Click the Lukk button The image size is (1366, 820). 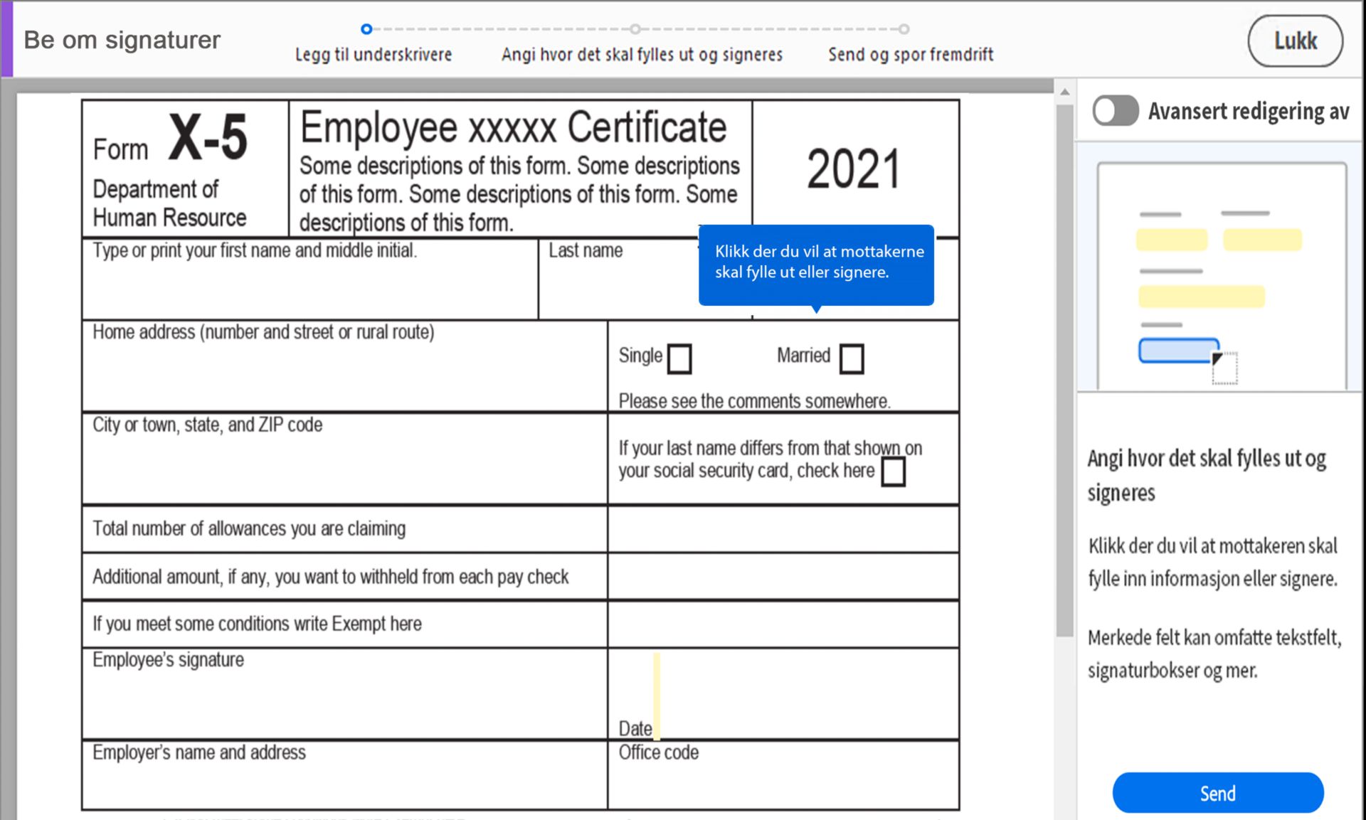(1295, 41)
